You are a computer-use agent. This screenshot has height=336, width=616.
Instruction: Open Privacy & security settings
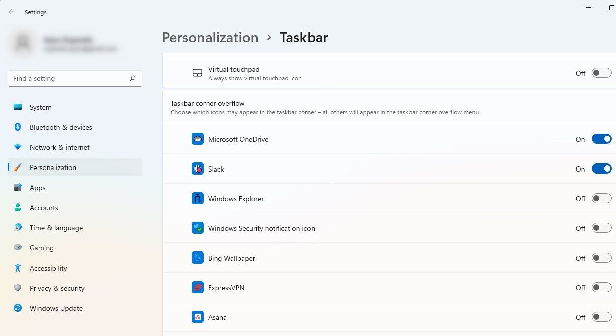57,288
